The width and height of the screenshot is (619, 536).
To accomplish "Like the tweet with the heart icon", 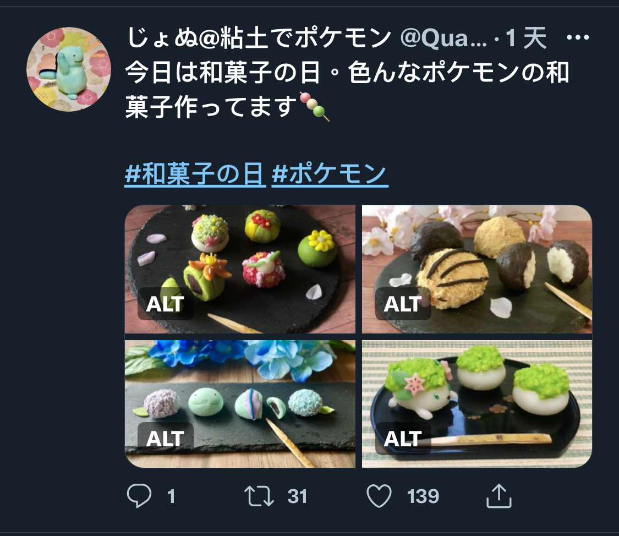I will (x=379, y=496).
